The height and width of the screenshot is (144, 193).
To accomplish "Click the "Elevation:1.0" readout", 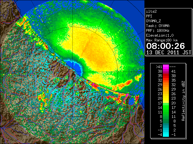I will [160, 35].
